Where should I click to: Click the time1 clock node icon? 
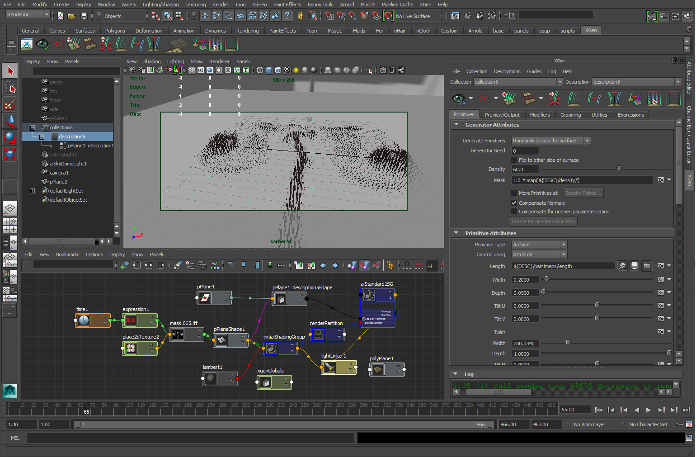84,320
